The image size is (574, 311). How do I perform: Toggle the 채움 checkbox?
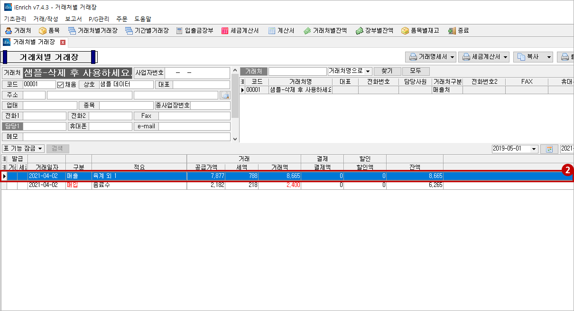tap(60, 85)
